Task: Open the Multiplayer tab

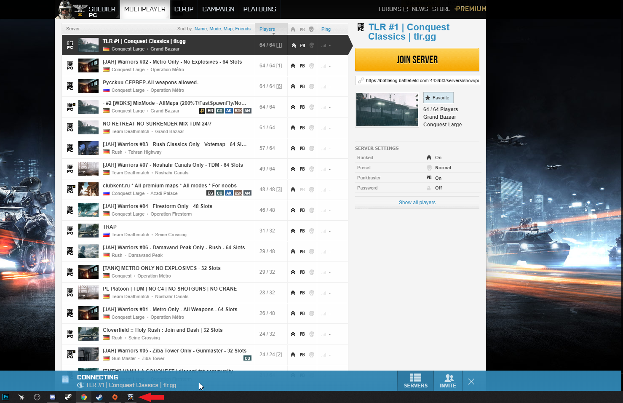Action: [145, 9]
